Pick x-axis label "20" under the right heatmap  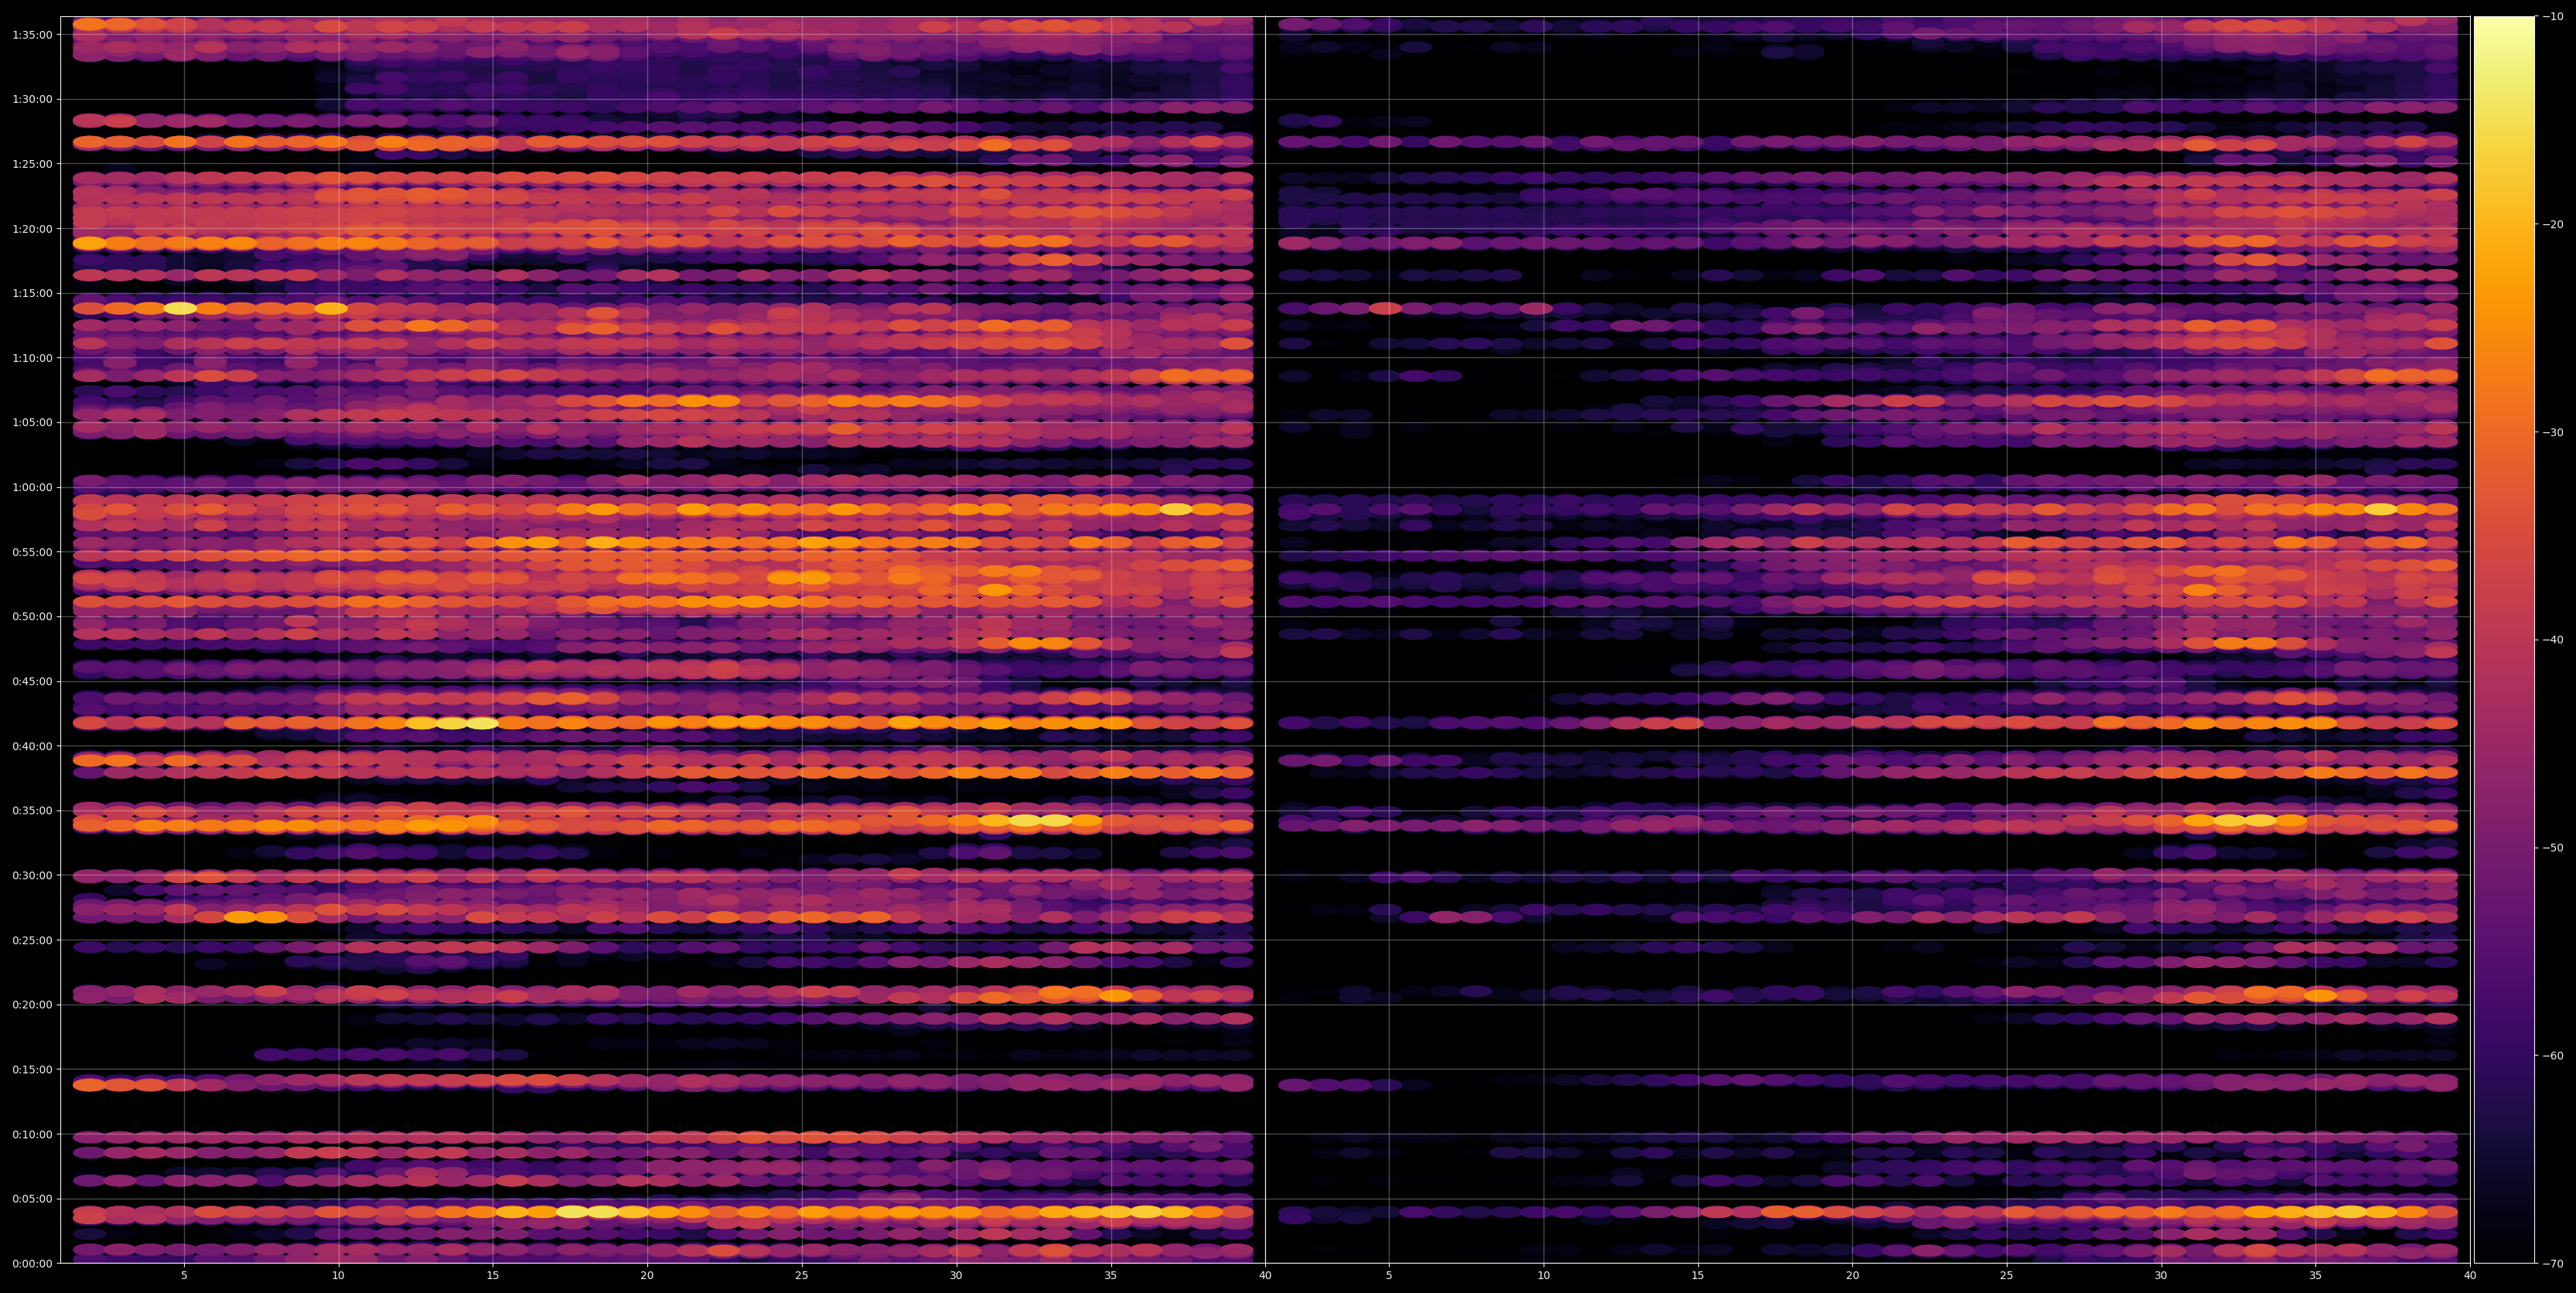point(1853,1276)
